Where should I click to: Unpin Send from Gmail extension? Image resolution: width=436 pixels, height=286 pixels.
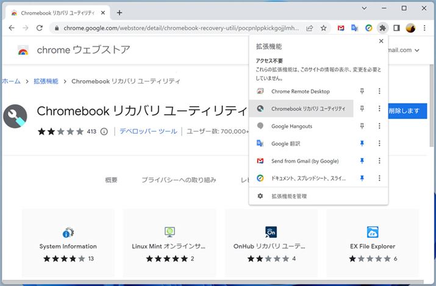point(362,161)
